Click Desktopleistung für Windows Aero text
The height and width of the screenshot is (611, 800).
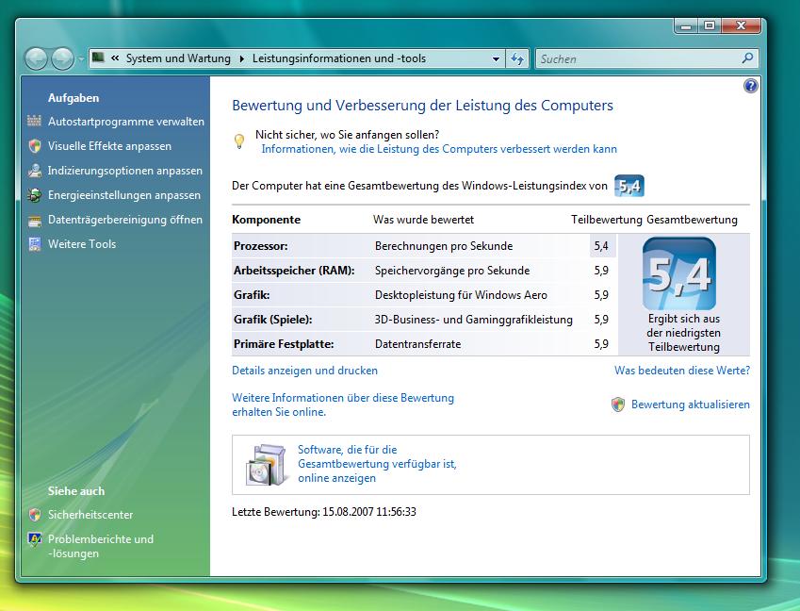(461, 295)
